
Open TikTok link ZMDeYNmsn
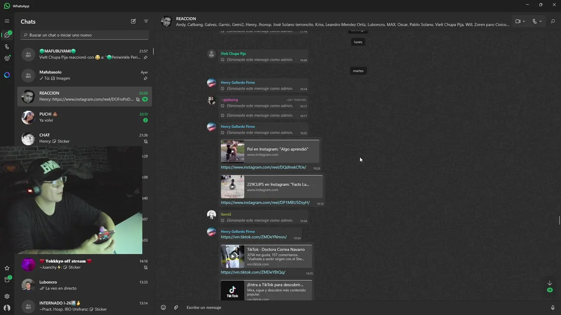tap(254, 237)
